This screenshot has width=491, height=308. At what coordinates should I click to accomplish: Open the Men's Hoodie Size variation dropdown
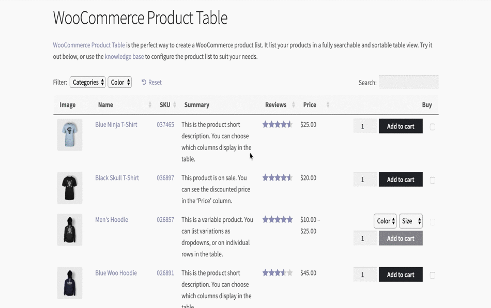tap(410, 221)
